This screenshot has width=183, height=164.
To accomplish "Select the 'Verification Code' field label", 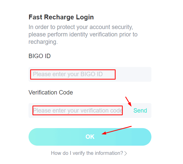I will pos(51,92).
